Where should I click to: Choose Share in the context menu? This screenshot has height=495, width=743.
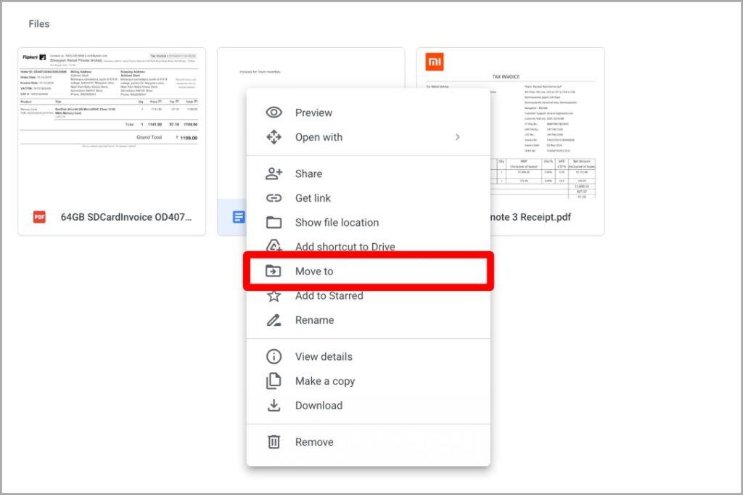tap(368, 173)
